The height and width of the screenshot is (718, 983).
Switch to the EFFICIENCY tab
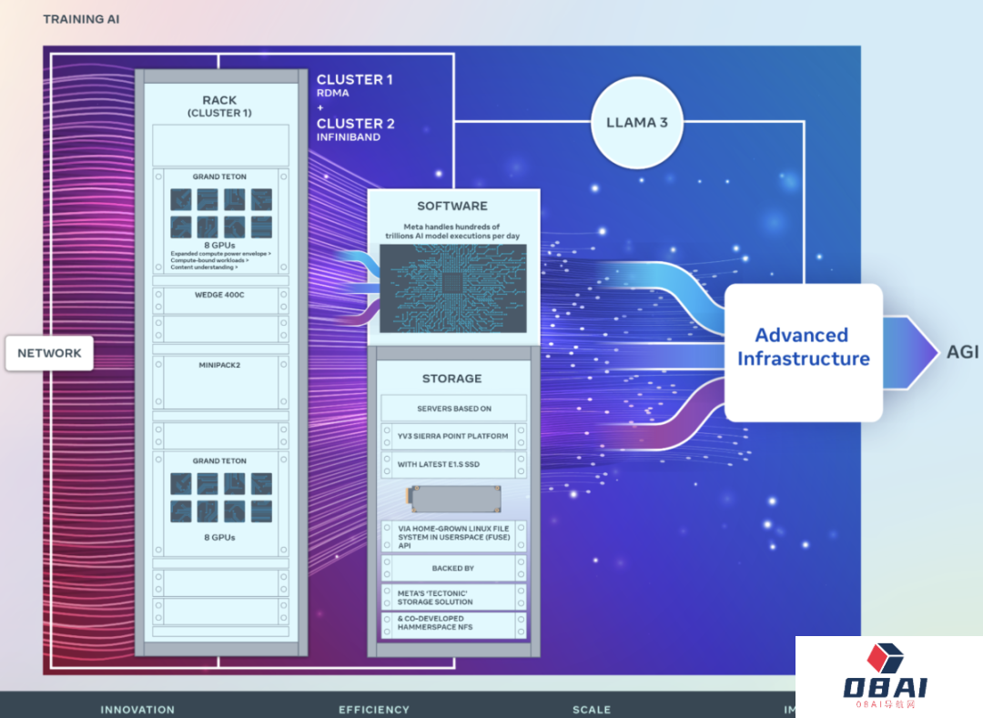(x=374, y=709)
